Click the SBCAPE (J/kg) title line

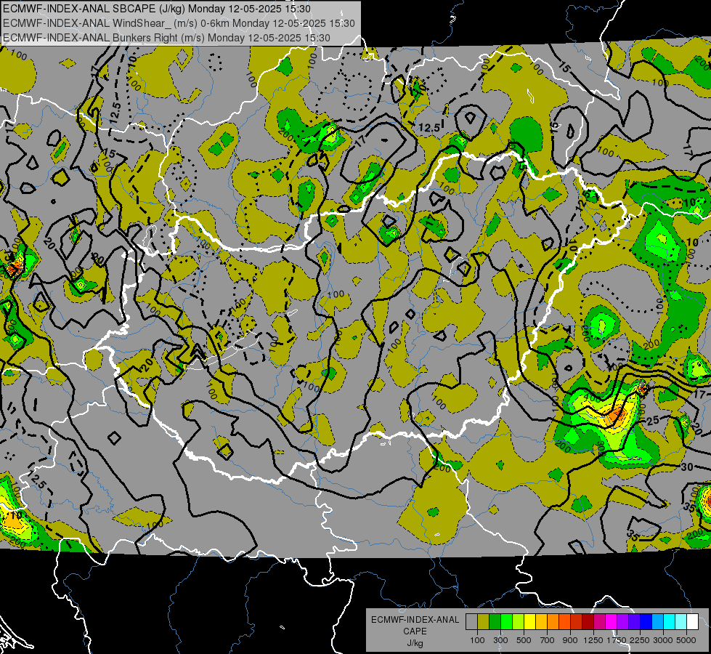(157, 9)
